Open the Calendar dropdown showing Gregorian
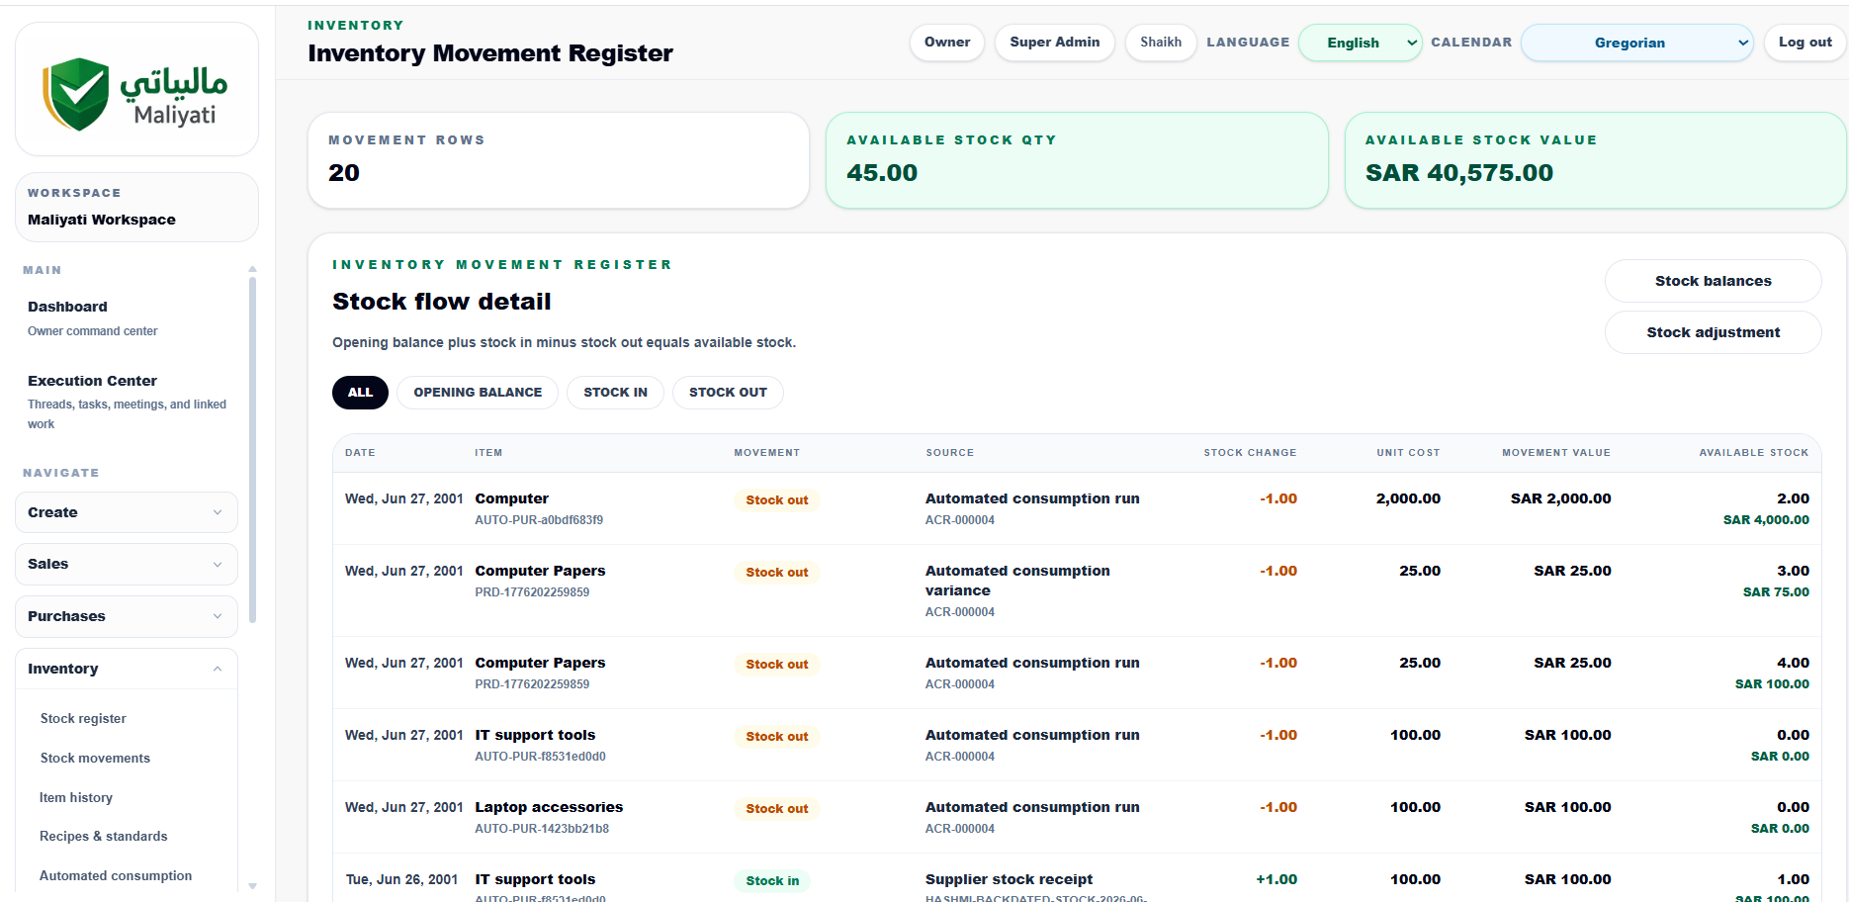The height and width of the screenshot is (902, 1849). [x=1637, y=43]
